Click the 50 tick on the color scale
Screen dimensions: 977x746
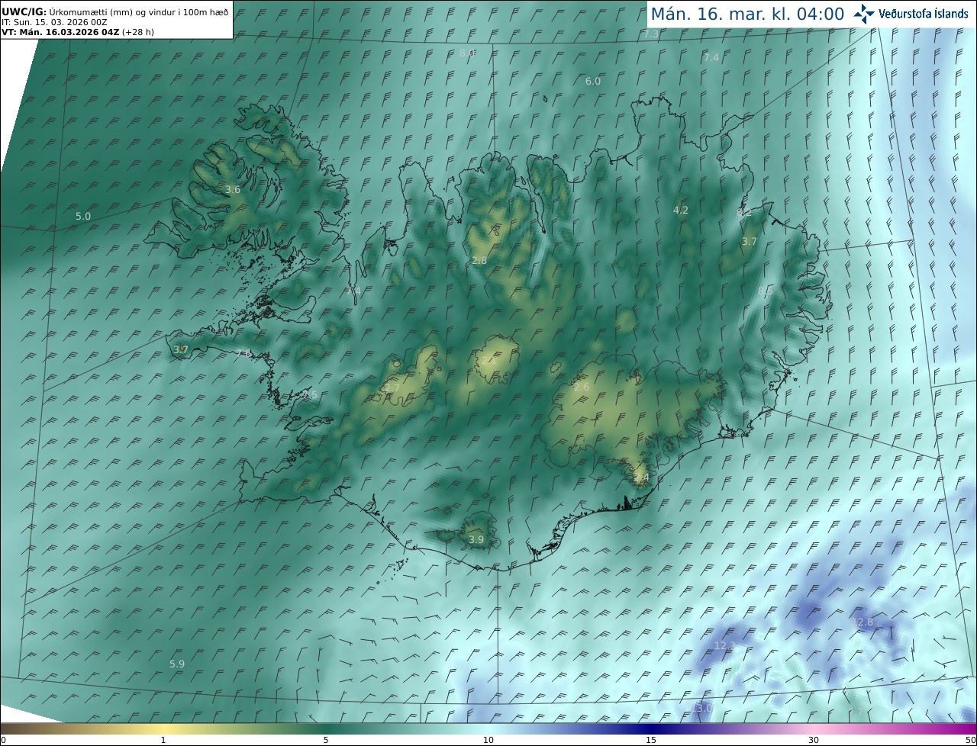[x=971, y=741]
